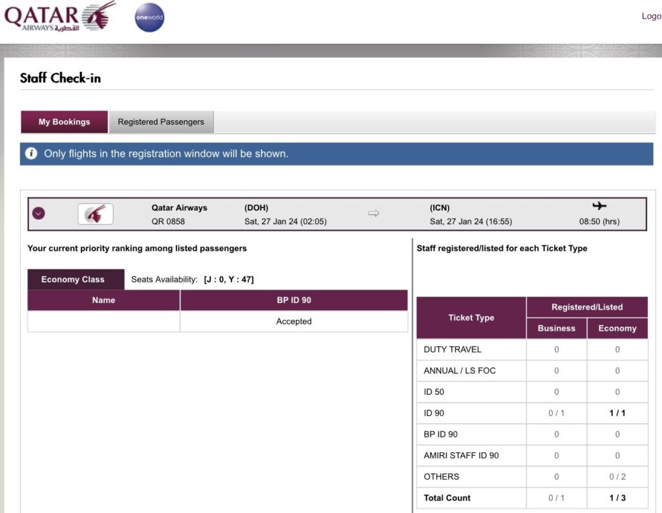Click arrival time Sat, 27 Jan 24 (16:55)
The image size is (662, 513).
[x=471, y=222]
